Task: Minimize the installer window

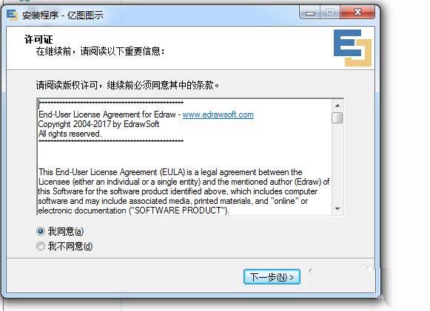Action: coord(310,13)
